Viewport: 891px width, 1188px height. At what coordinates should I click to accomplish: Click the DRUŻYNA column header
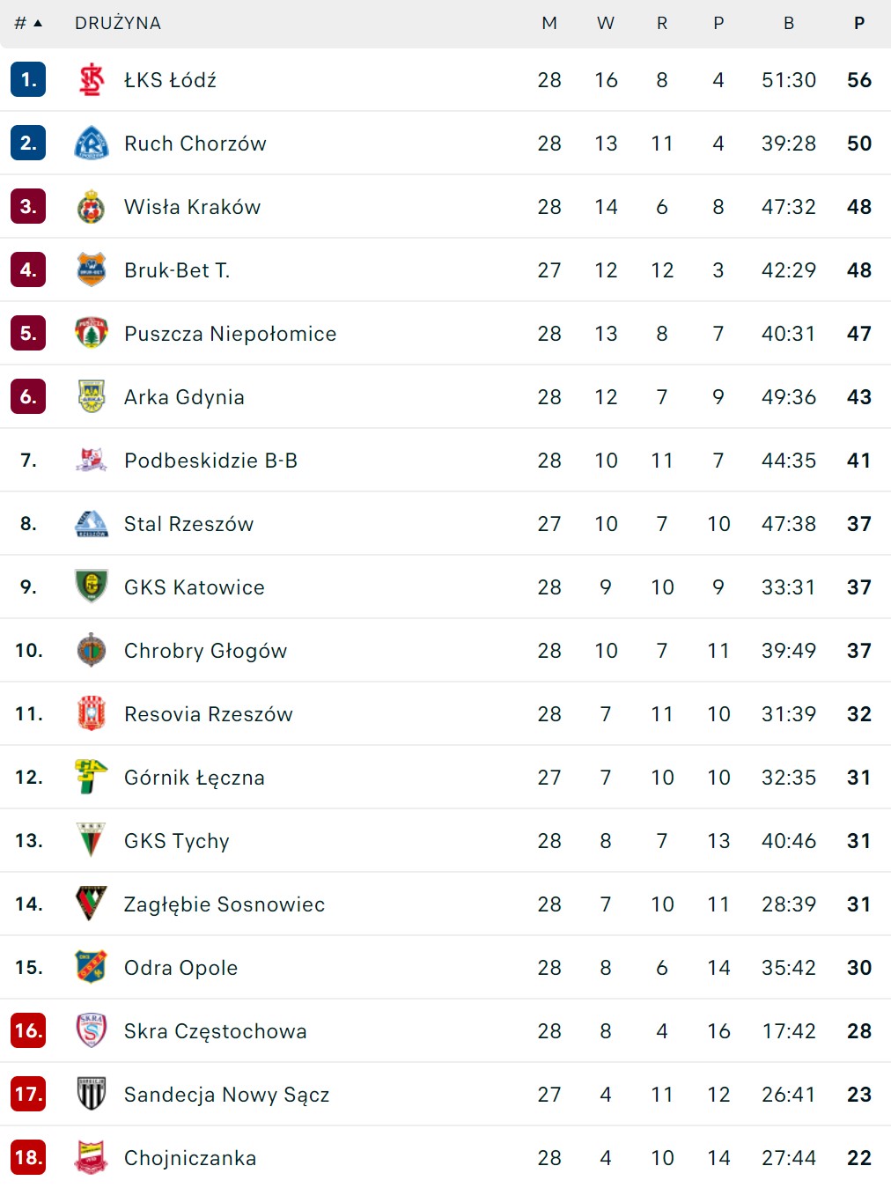118,23
